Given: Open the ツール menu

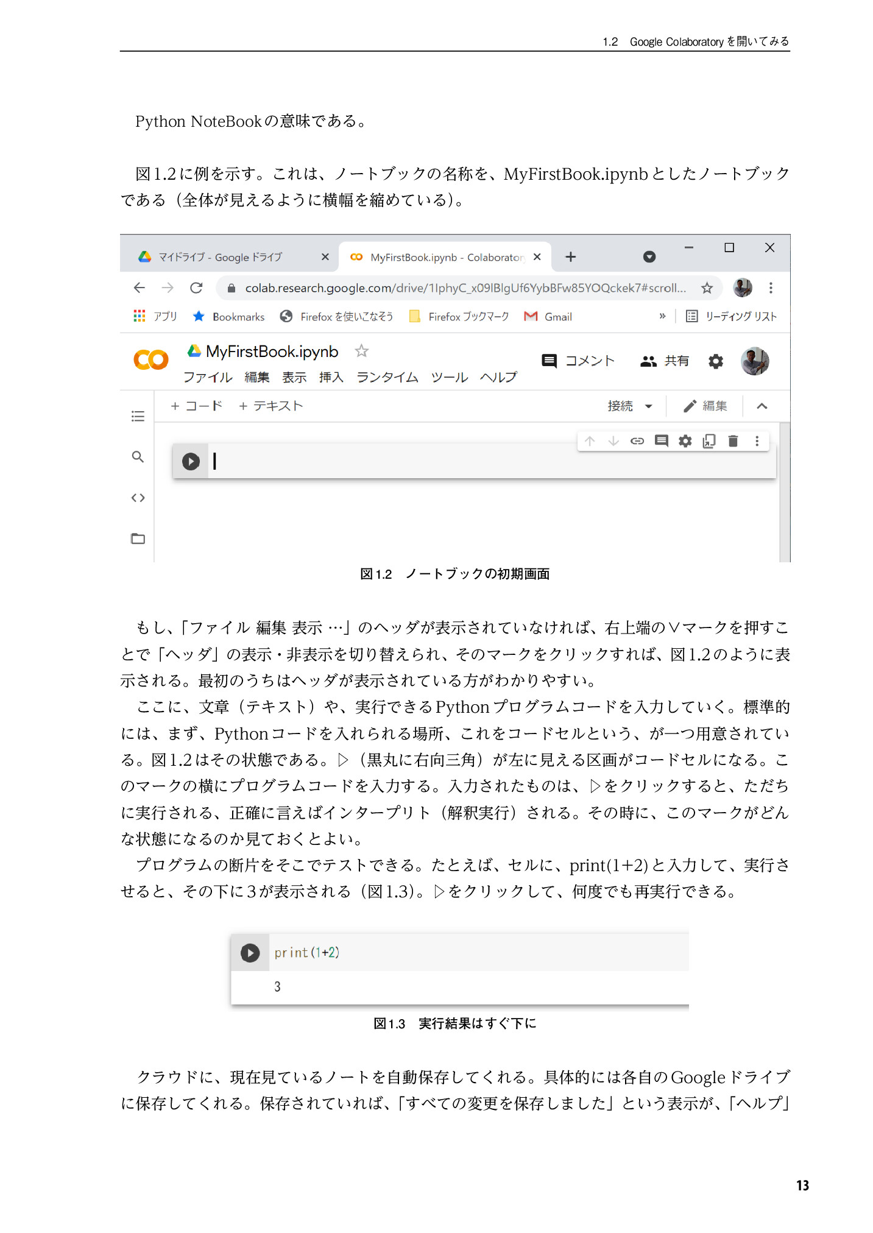Looking at the screenshot, I should pos(450,377).
